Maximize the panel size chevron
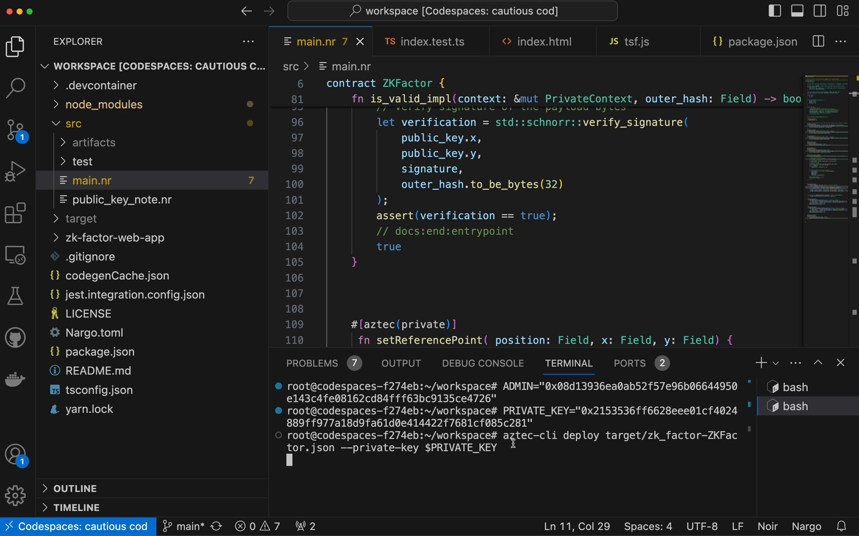 (818, 363)
